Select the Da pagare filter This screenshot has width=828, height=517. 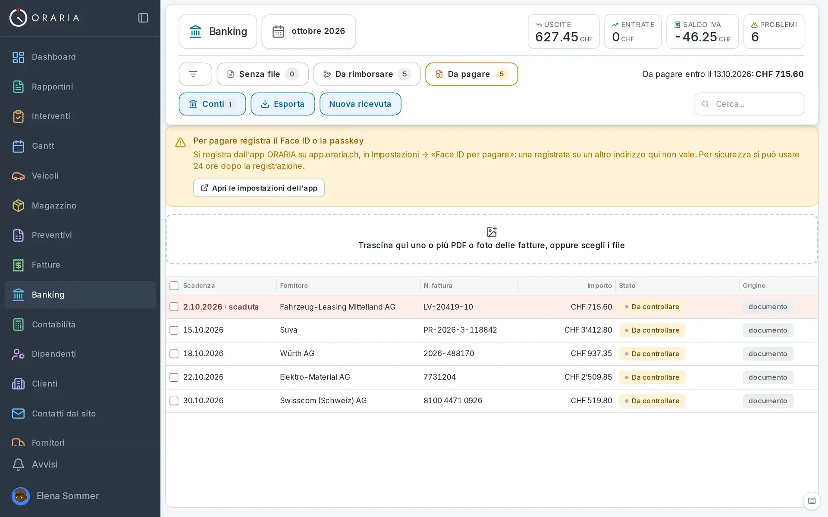pos(471,74)
